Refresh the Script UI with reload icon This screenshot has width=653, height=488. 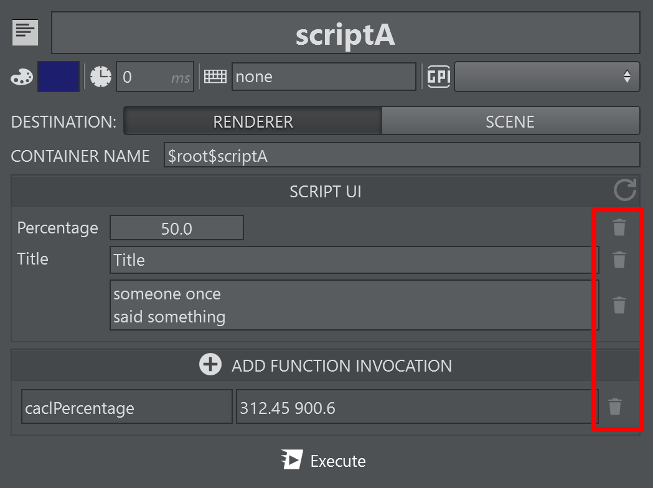[x=625, y=190]
